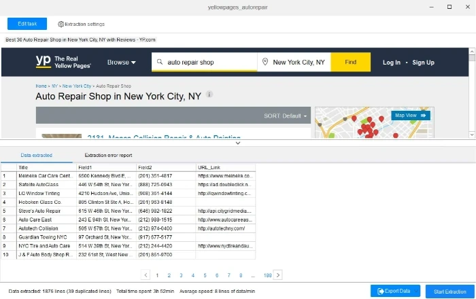Jump to last page 188
The height and width of the screenshot is (299, 476).
pos(267,275)
